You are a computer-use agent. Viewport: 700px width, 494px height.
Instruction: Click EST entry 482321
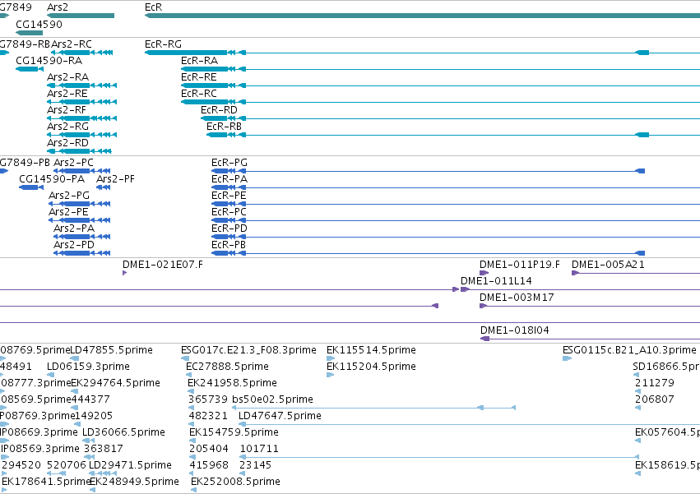click(208, 416)
